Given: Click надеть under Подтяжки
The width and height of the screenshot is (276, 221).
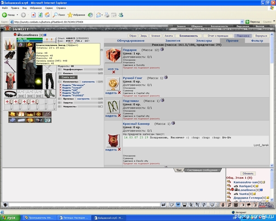Looking at the screenshot, I should point(111,116).
